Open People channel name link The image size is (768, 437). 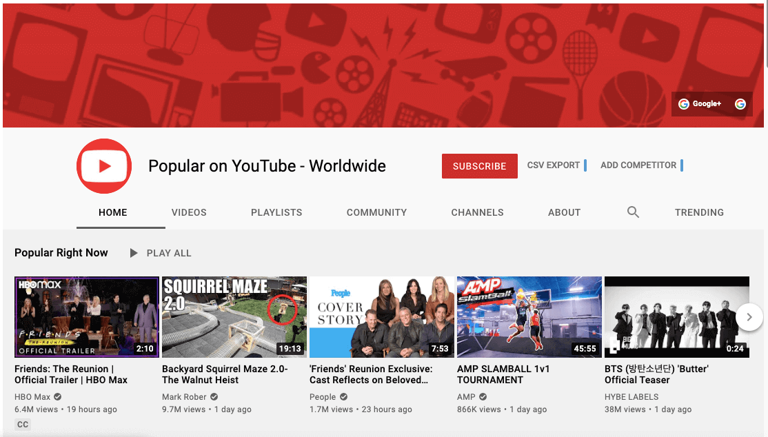[323, 397]
